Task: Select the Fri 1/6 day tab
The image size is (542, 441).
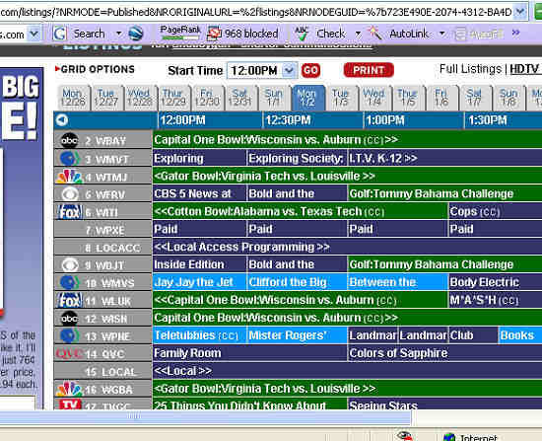Action: 441,98
